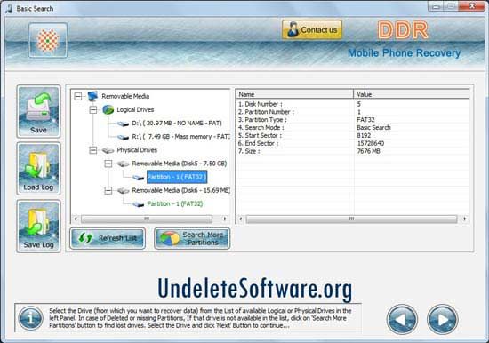Collapse the Removable Media root node

pyautogui.click(x=78, y=96)
